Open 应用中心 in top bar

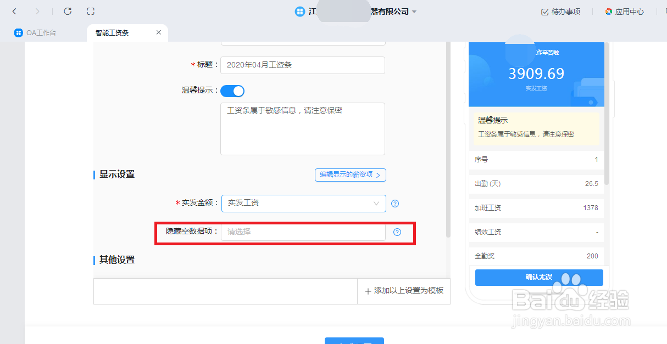tap(624, 12)
